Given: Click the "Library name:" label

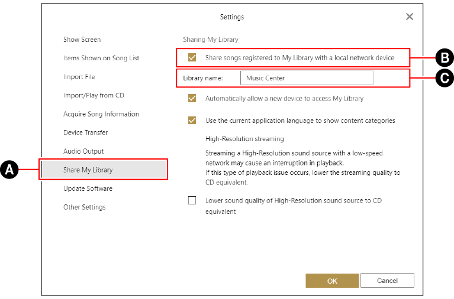Looking at the screenshot, I should coord(202,78).
